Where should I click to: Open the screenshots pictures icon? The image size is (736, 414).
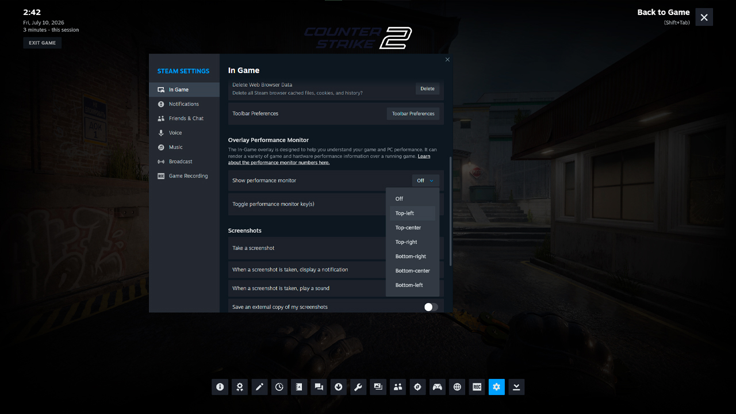pos(378,387)
